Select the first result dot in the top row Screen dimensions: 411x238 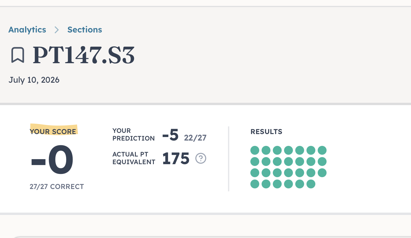[255, 150]
